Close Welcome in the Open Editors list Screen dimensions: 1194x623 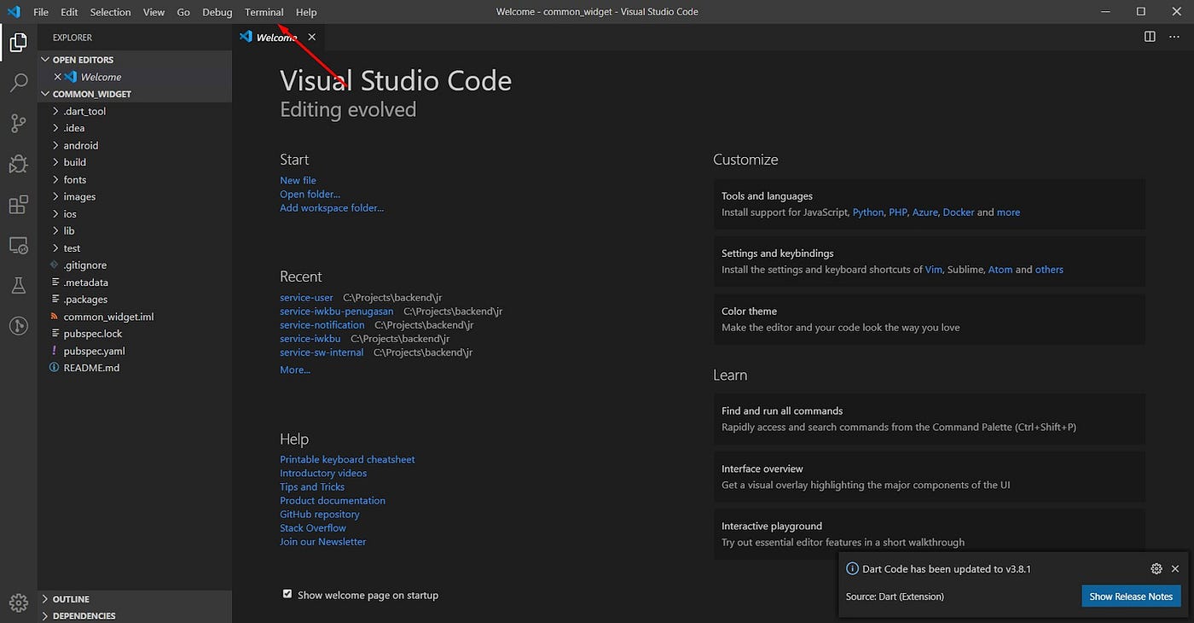[x=58, y=77]
